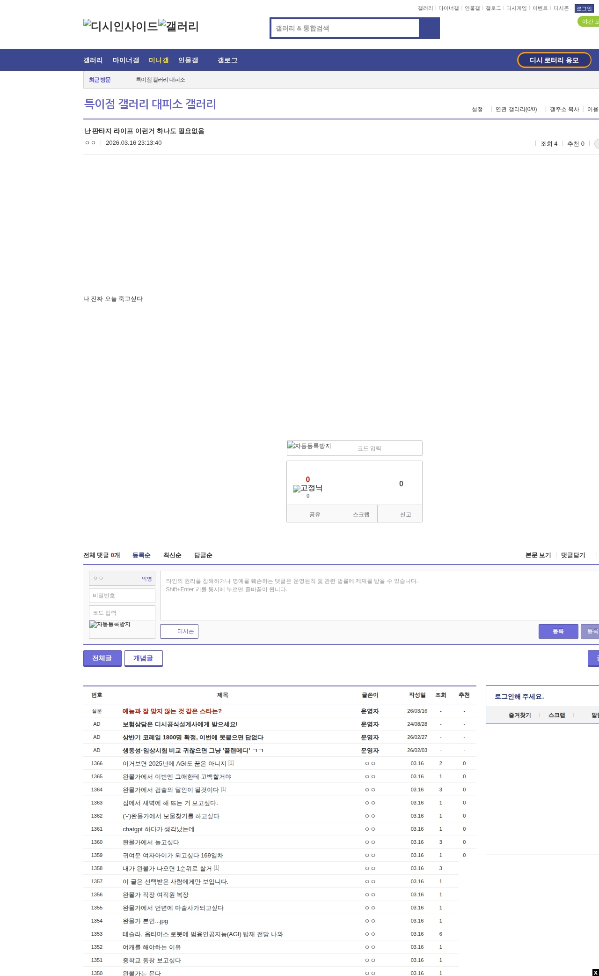Click the 디시 로터리 응모 banner button
The width and height of the screenshot is (599, 976).
click(554, 60)
